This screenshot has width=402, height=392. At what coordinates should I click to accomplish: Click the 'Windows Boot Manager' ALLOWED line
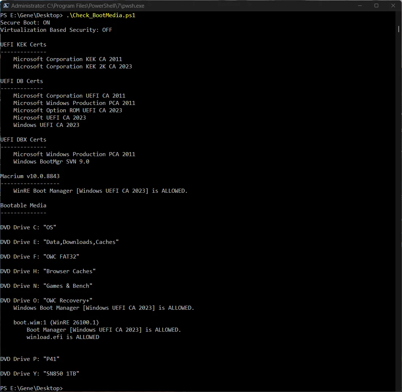104,308
